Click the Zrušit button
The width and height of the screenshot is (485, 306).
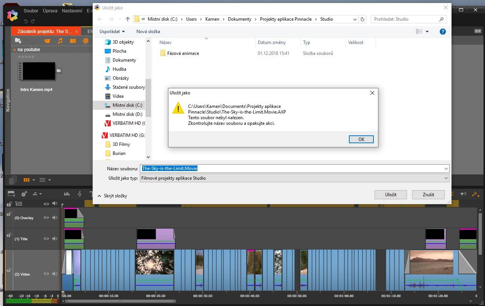[428, 195]
